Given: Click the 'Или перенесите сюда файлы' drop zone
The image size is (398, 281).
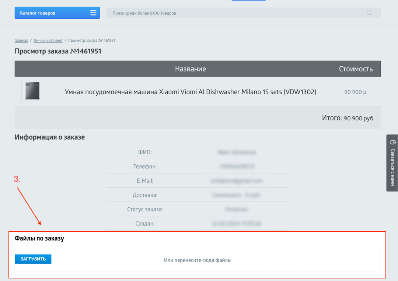Looking at the screenshot, I should tap(198, 259).
